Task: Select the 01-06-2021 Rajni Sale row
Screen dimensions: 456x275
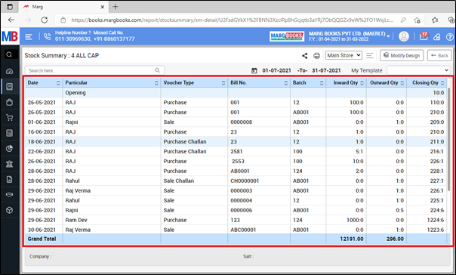Action: 236,122
